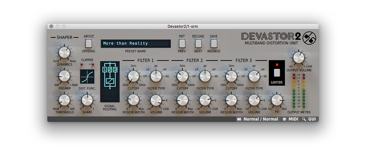The image size is (366, 148).
Task: Click the "PRESET NAME" label
Action: click(136, 51)
